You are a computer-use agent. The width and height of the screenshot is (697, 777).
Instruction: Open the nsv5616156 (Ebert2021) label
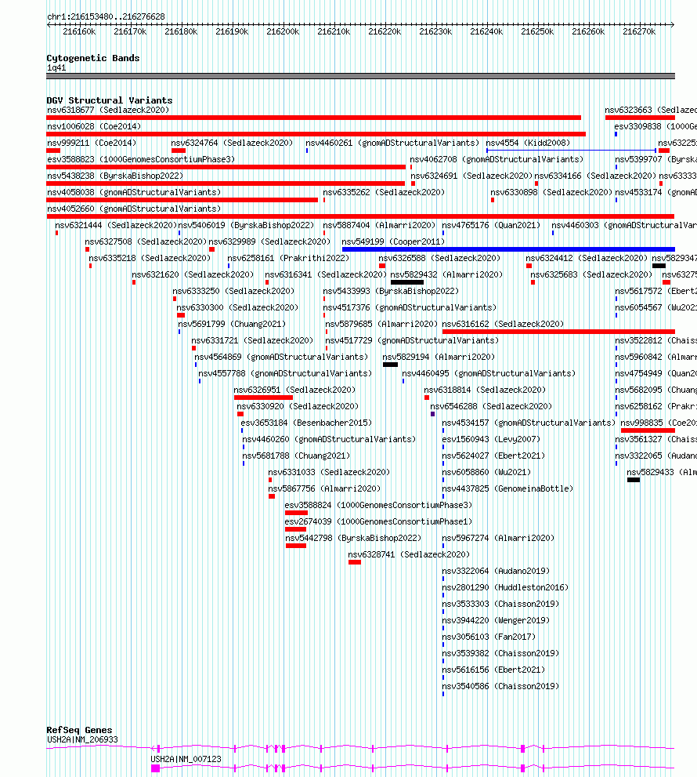(x=493, y=670)
